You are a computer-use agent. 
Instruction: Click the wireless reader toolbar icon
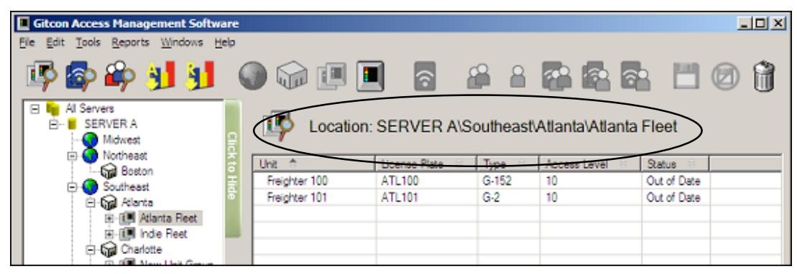[x=424, y=77]
